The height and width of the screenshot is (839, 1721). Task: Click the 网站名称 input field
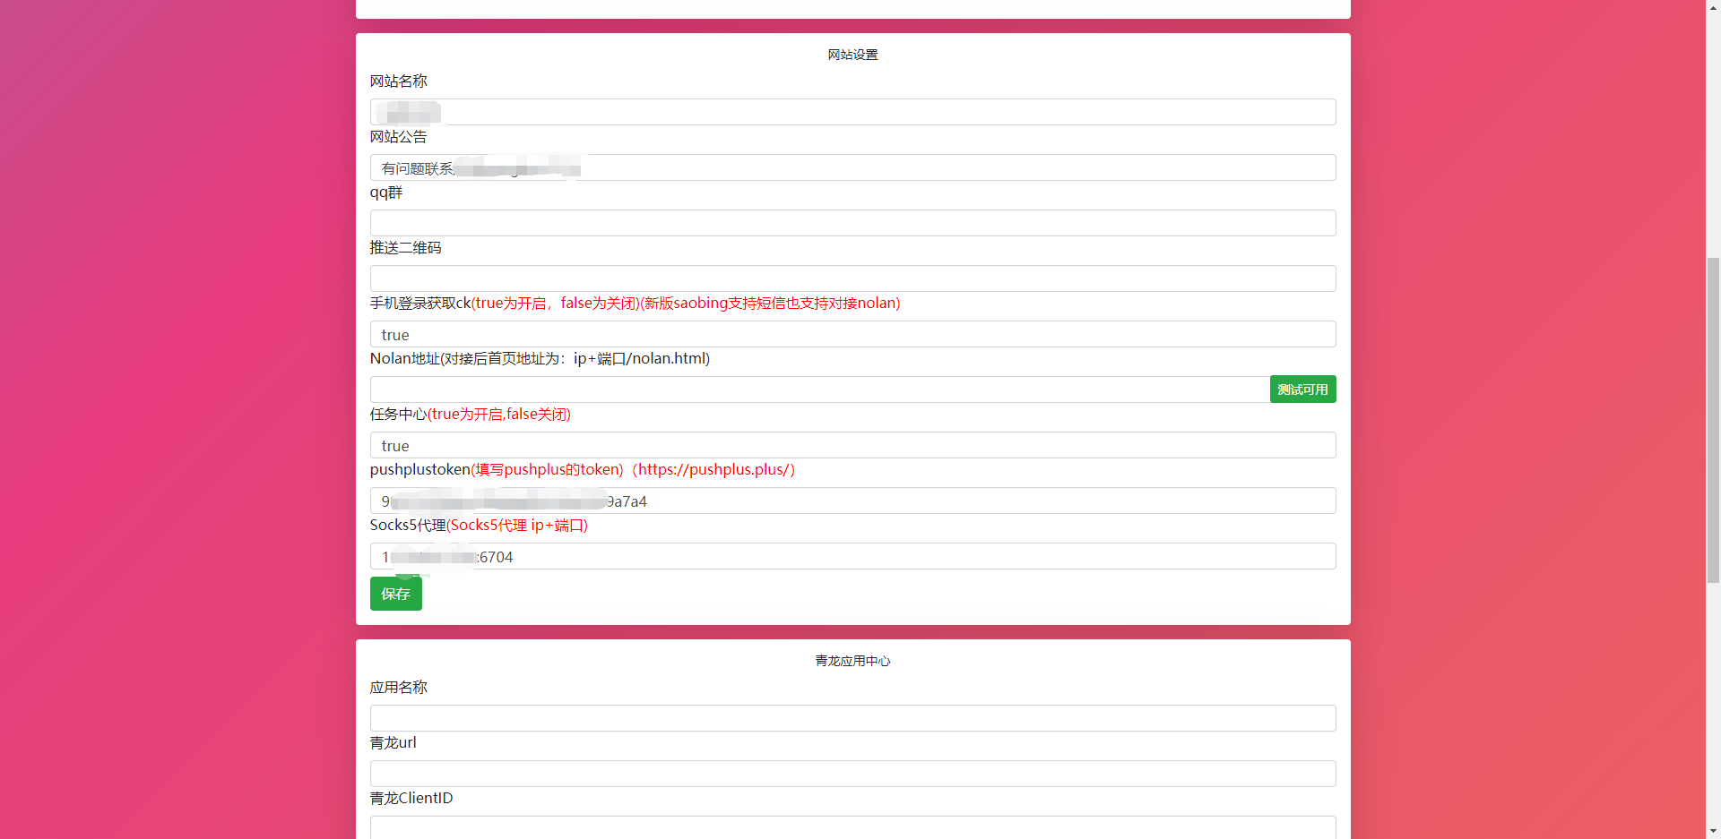coord(852,112)
